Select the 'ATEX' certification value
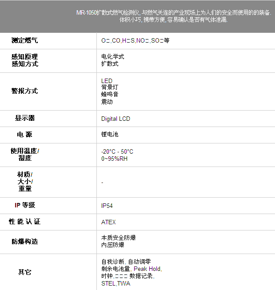275x290 pixels. pyautogui.click(x=108, y=222)
